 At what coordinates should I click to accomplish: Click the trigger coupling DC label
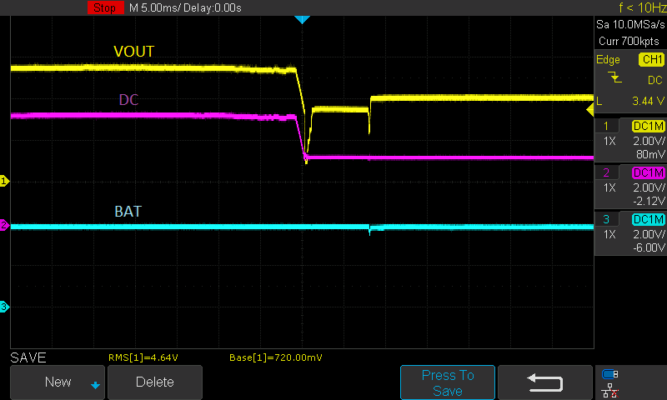click(x=655, y=80)
